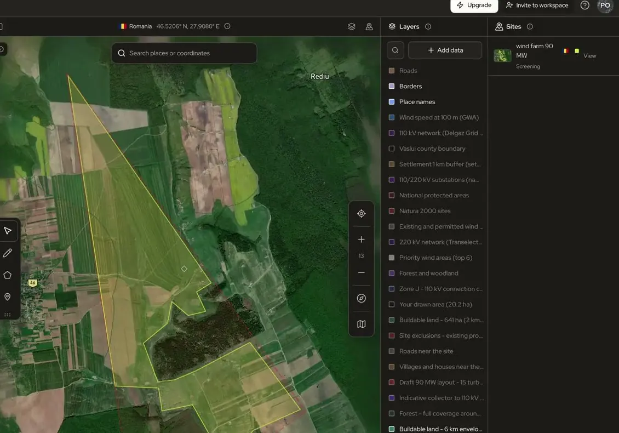
Task: Toggle Place names layer checkbox
Action: point(392,102)
